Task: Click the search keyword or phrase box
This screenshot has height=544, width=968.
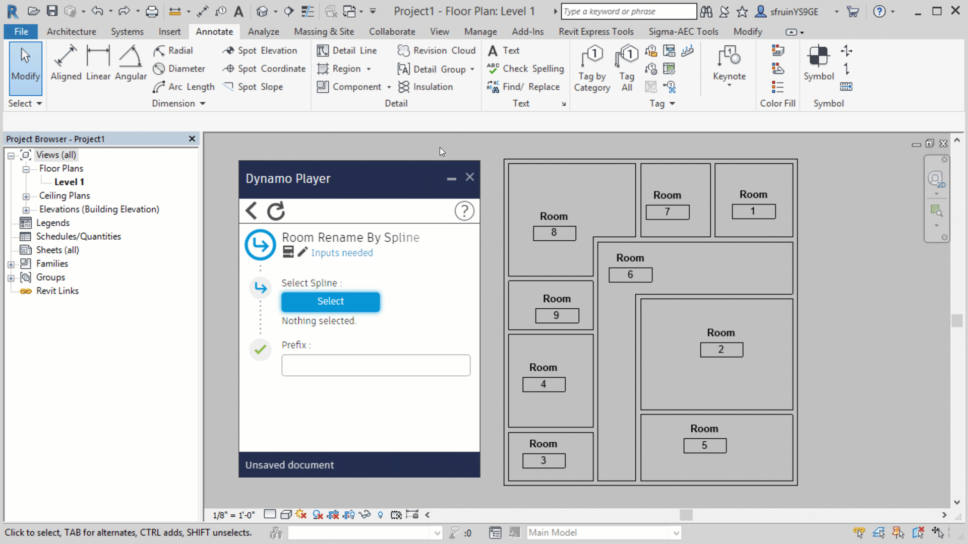Action: pyautogui.click(x=629, y=11)
